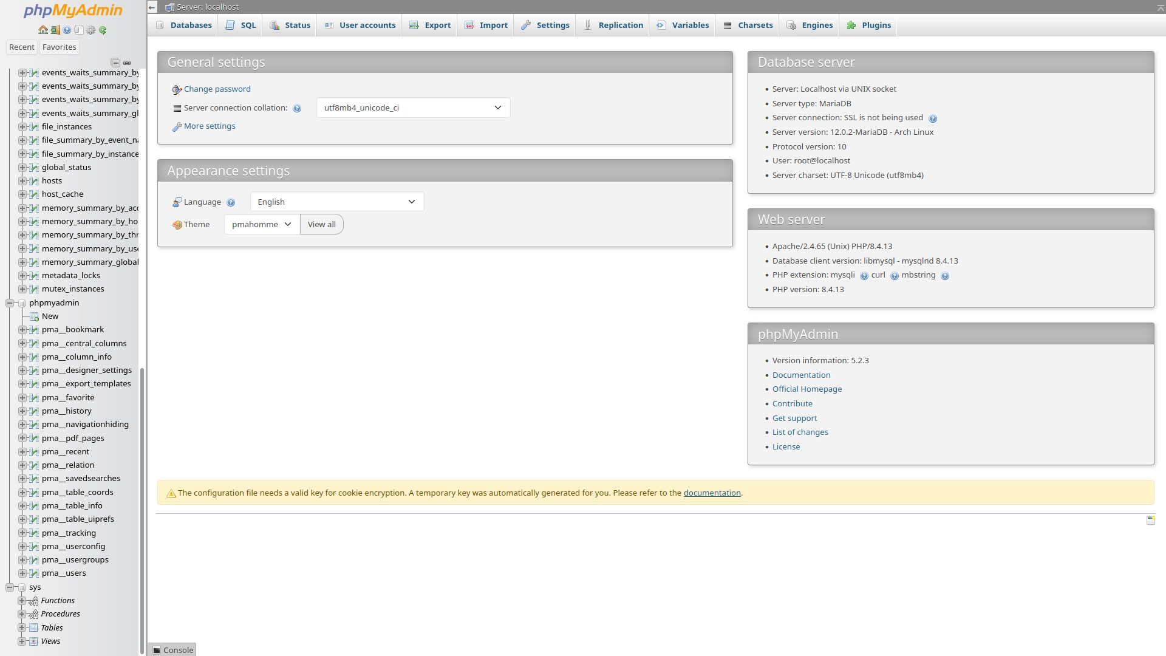Open phpMyAdmin documentation via the question mark icon

67,30
